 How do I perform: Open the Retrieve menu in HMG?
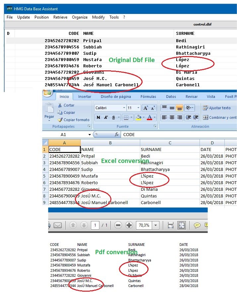60,17
